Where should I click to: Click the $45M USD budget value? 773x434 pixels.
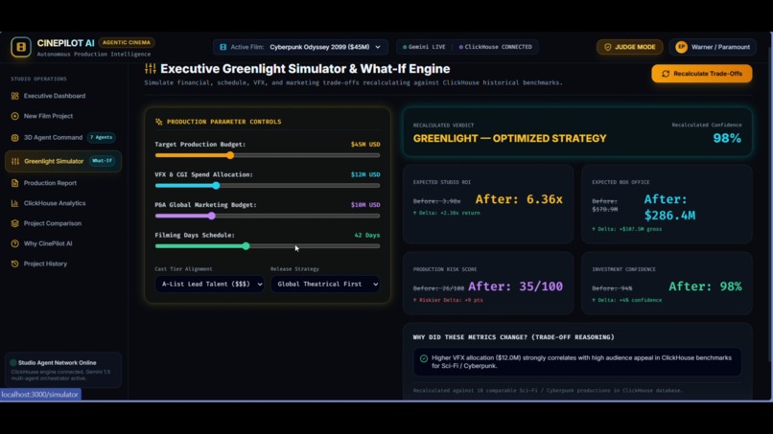[365, 145]
